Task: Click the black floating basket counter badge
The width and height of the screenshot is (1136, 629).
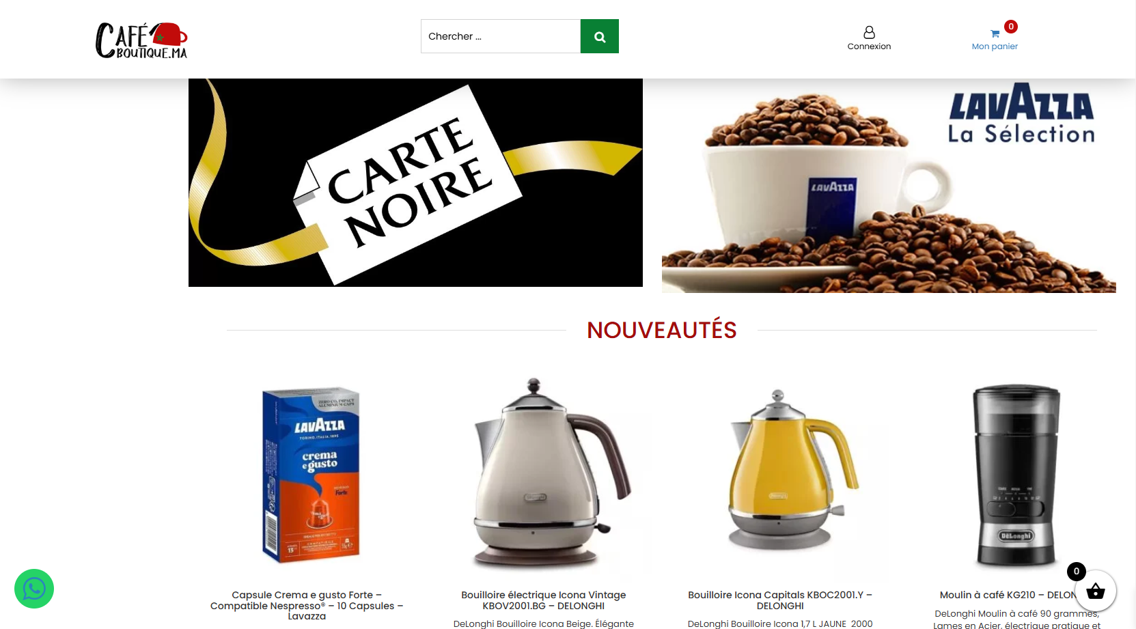Action: [x=1077, y=572]
